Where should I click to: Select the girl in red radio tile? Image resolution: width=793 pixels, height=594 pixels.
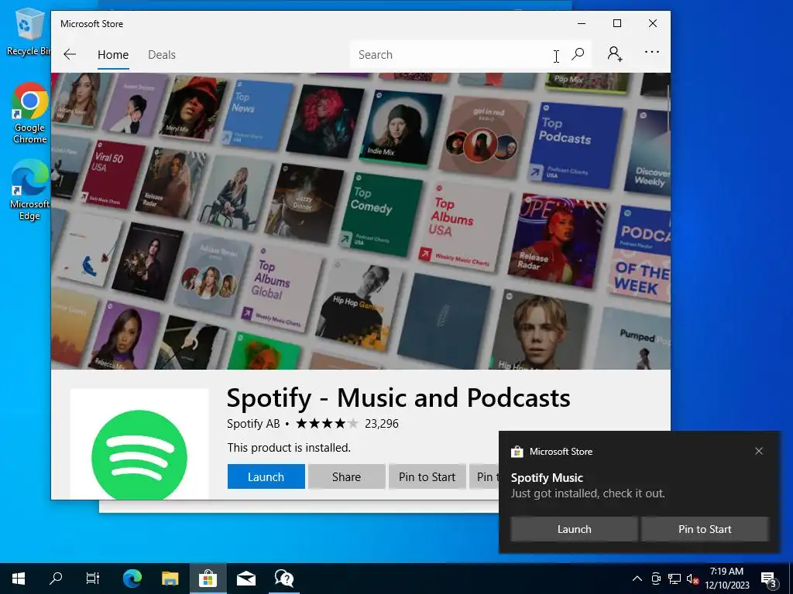(x=483, y=136)
